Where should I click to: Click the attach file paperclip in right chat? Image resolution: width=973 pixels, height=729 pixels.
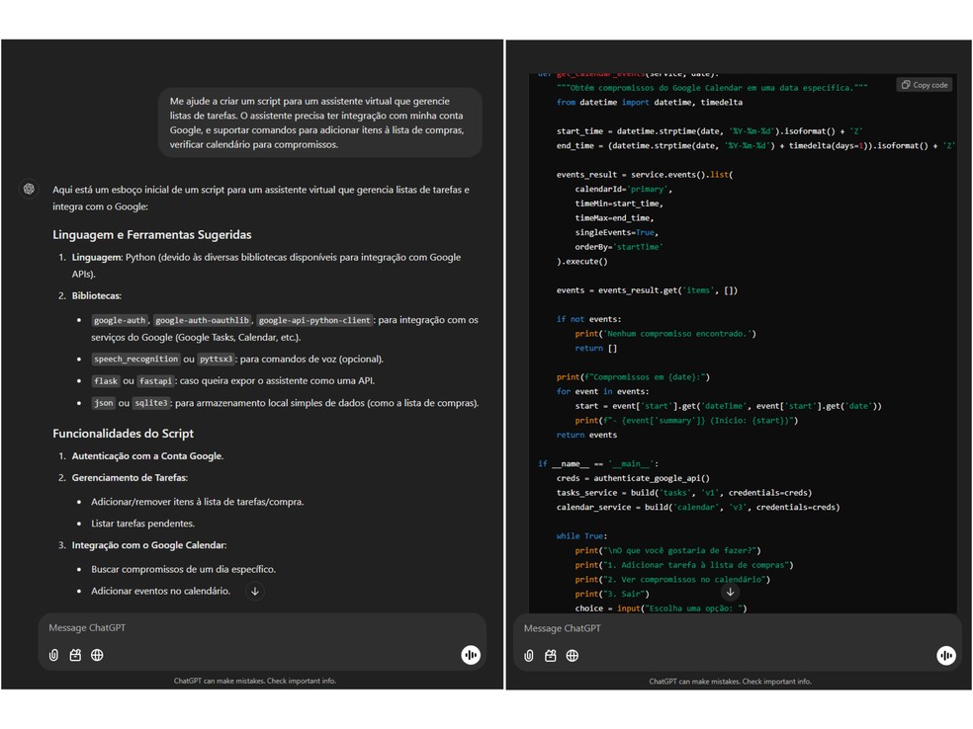tap(529, 655)
